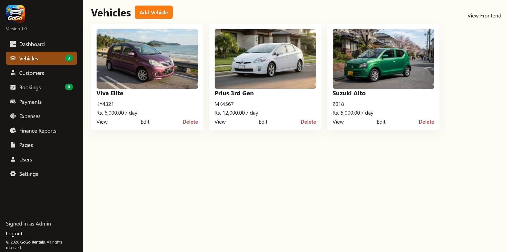The width and height of the screenshot is (508, 252).
Task: Click the GoGo app logo
Action: (15, 14)
